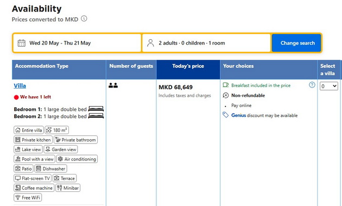Click the Non-refundable label
The width and height of the screenshot is (342, 206).
[248, 96]
